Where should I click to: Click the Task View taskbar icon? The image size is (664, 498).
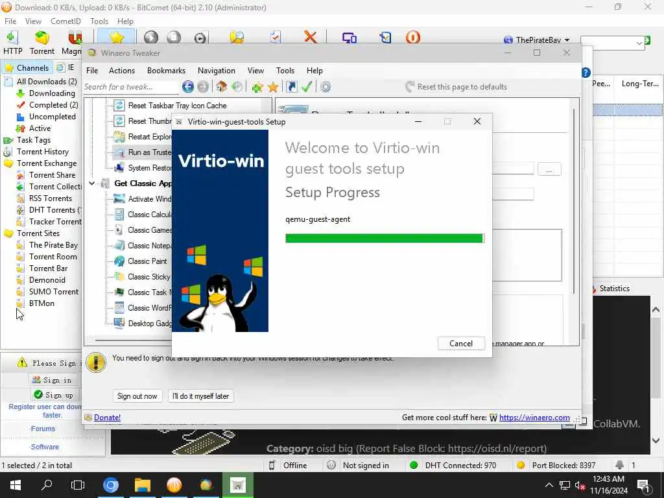click(x=78, y=485)
